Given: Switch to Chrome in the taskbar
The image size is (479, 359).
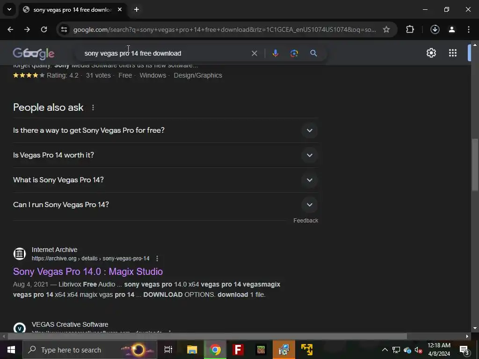Looking at the screenshot, I should pyautogui.click(x=215, y=350).
